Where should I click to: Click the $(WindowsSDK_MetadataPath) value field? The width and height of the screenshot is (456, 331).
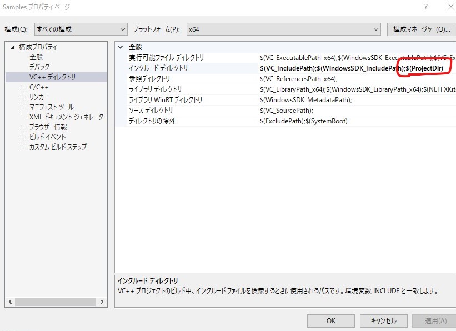(x=357, y=100)
